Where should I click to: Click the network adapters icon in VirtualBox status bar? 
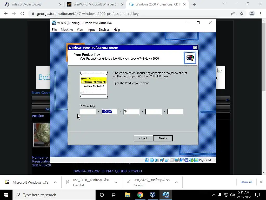162,160
